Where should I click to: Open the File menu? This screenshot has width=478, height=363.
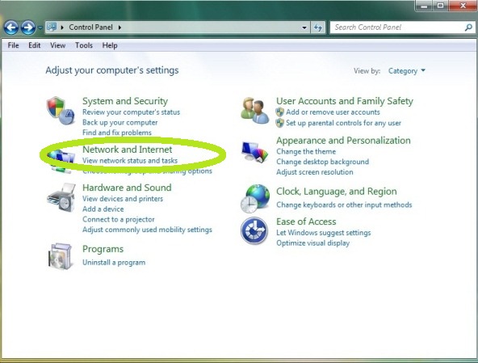coord(13,45)
